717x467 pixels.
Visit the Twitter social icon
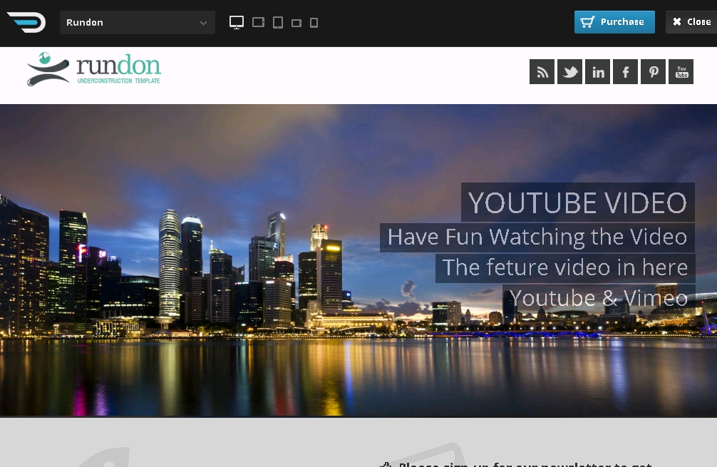[569, 72]
